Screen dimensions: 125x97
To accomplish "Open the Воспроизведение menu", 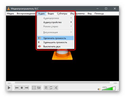I will coord(26,14).
